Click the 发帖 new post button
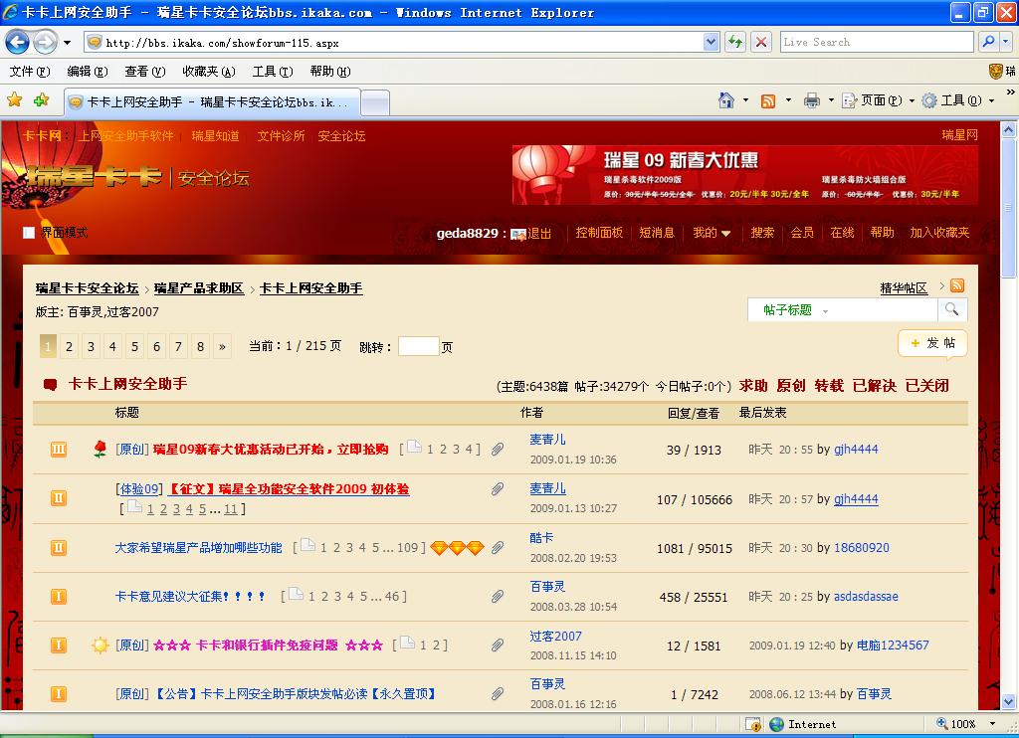Viewport: 1019px width, 738px height. click(932, 343)
